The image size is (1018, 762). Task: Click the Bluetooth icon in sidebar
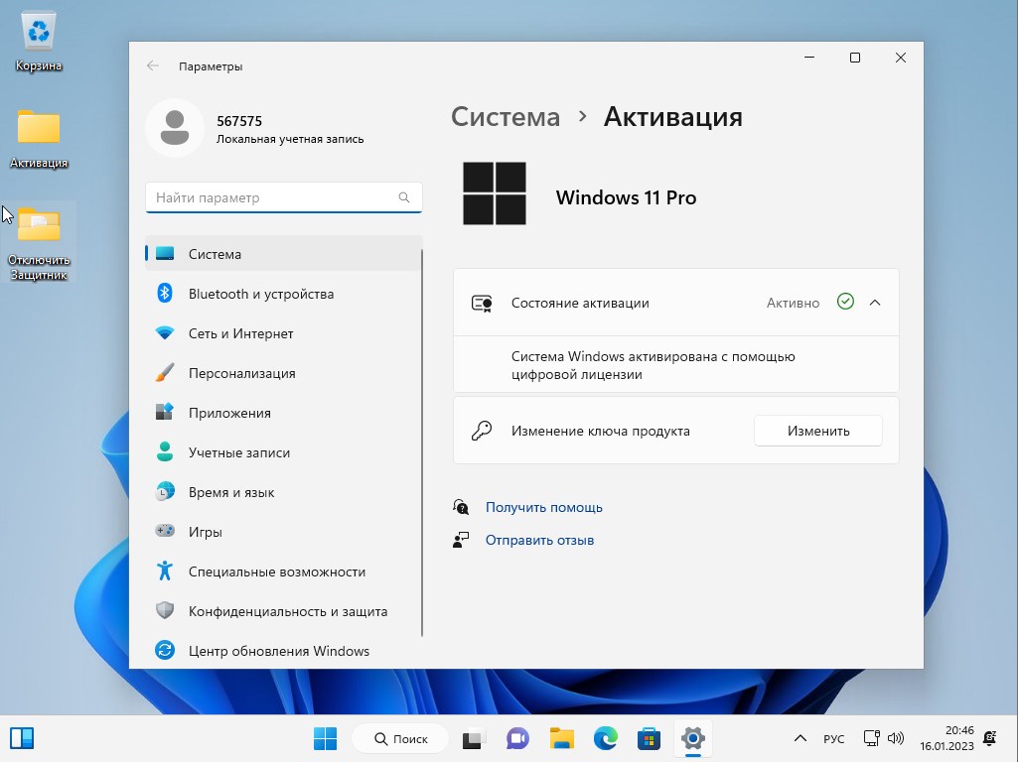165,293
